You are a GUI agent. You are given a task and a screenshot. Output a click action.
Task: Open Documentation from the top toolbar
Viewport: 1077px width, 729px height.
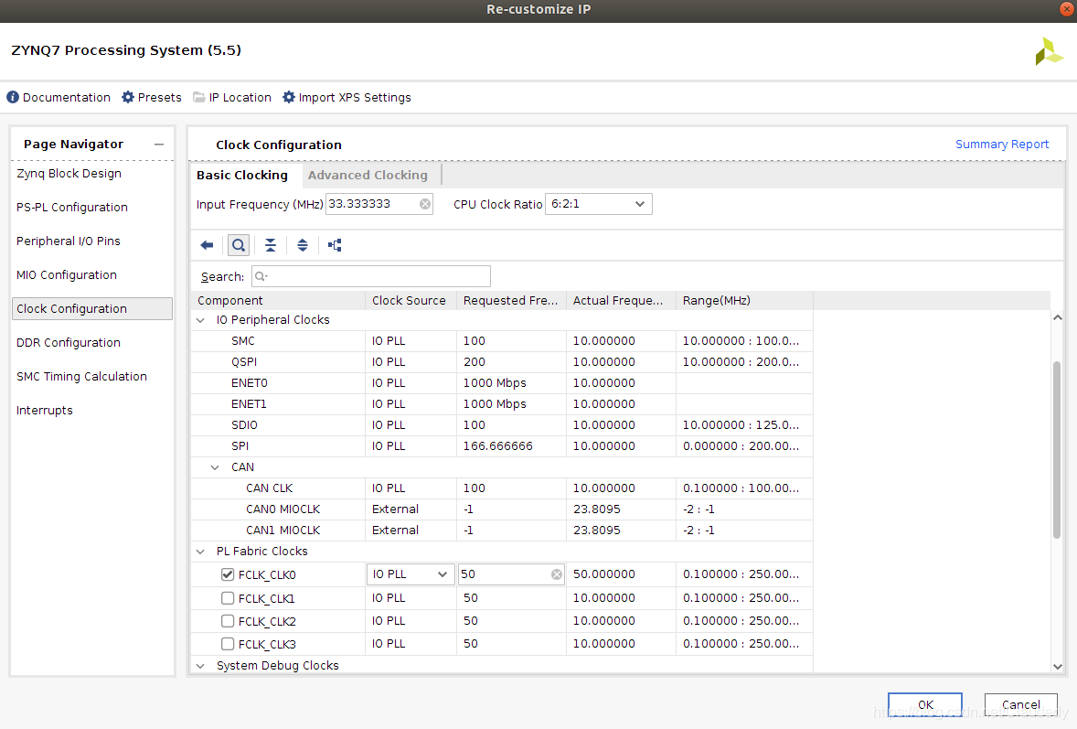[59, 98]
